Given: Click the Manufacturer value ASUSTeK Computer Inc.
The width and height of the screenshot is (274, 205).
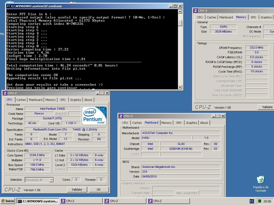Looking at the screenshot, I should [x=181, y=133].
